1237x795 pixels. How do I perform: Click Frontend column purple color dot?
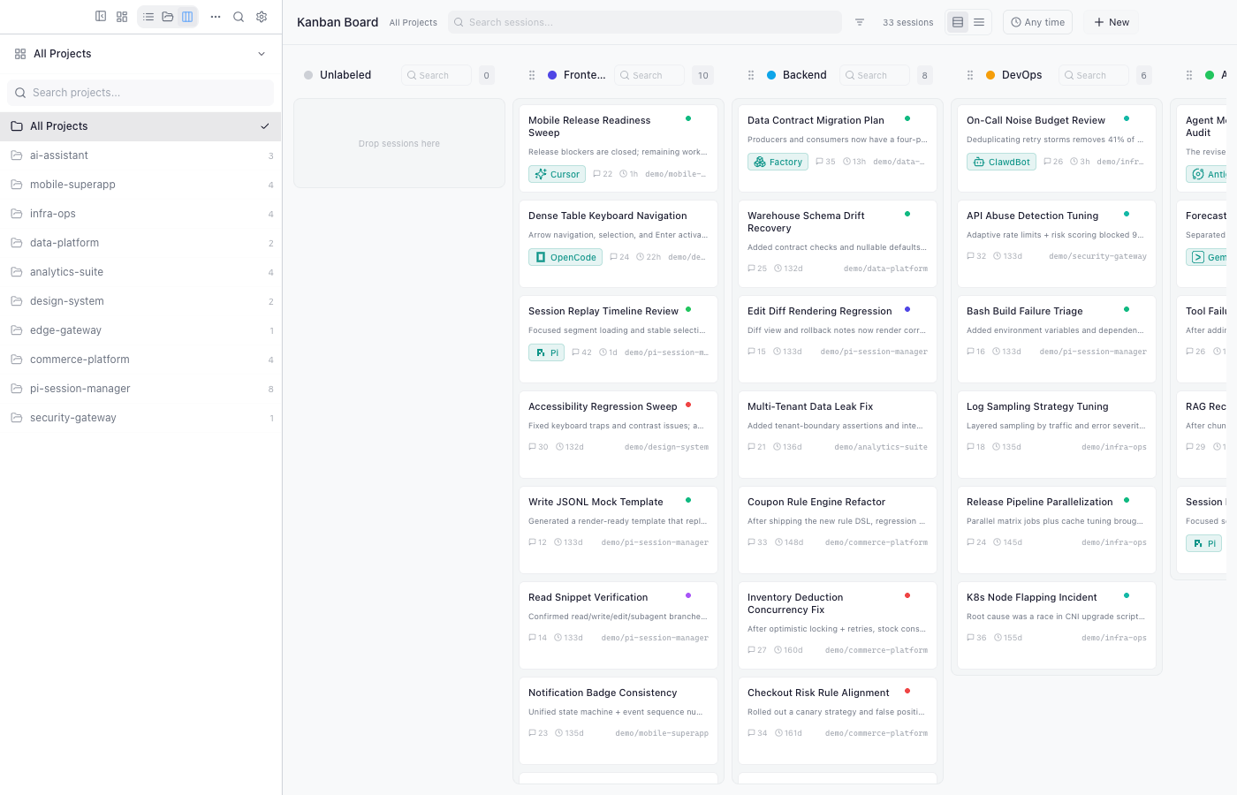(552, 75)
